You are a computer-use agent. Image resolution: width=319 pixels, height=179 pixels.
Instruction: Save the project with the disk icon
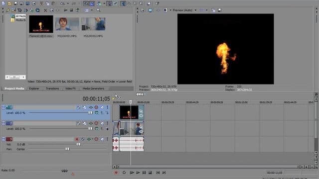(x=15, y=3)
